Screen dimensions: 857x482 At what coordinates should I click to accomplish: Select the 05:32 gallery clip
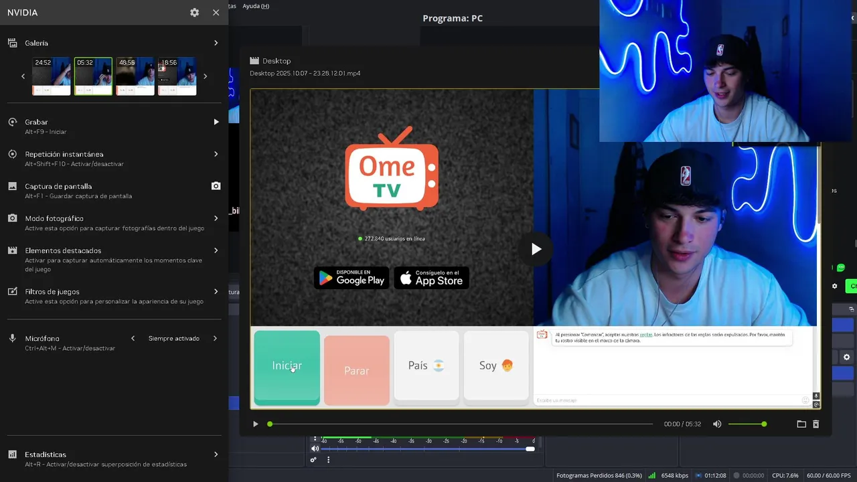(x=93, y=76)
